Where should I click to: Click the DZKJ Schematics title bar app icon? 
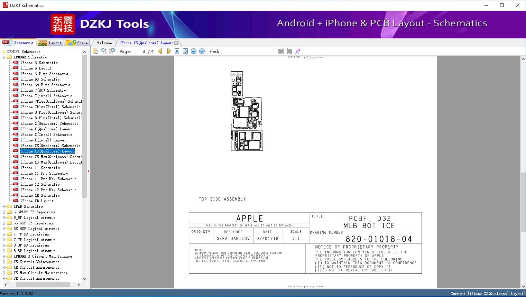point(5,5)
